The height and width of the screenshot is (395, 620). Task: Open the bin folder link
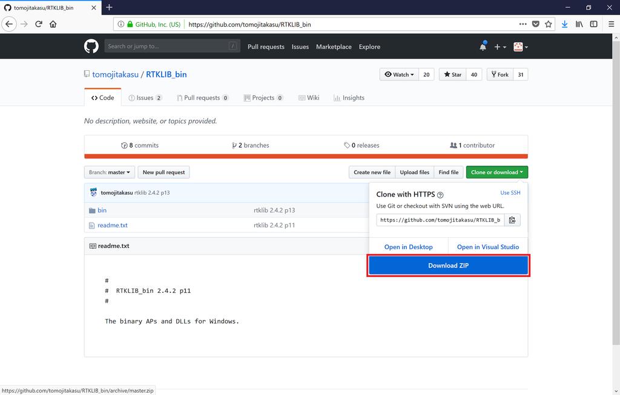102,211
